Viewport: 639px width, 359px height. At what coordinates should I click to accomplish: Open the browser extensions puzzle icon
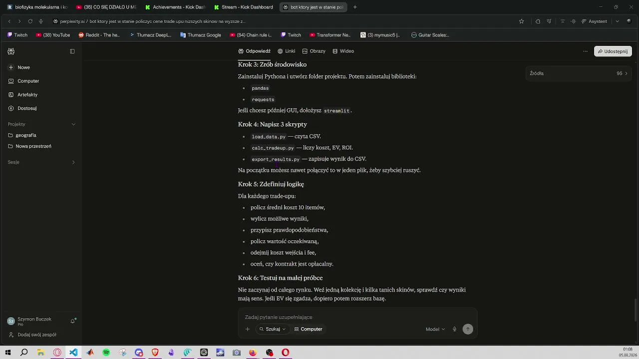[x=538, y=21]
